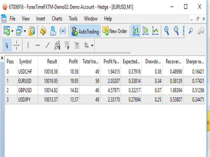
Task: Select the text label tool
Action: click(77, 45)
